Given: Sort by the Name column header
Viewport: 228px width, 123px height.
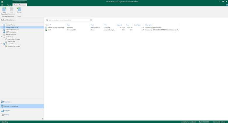Looking at the screenshot, I should pyautogui.click(x=47, y=25).
